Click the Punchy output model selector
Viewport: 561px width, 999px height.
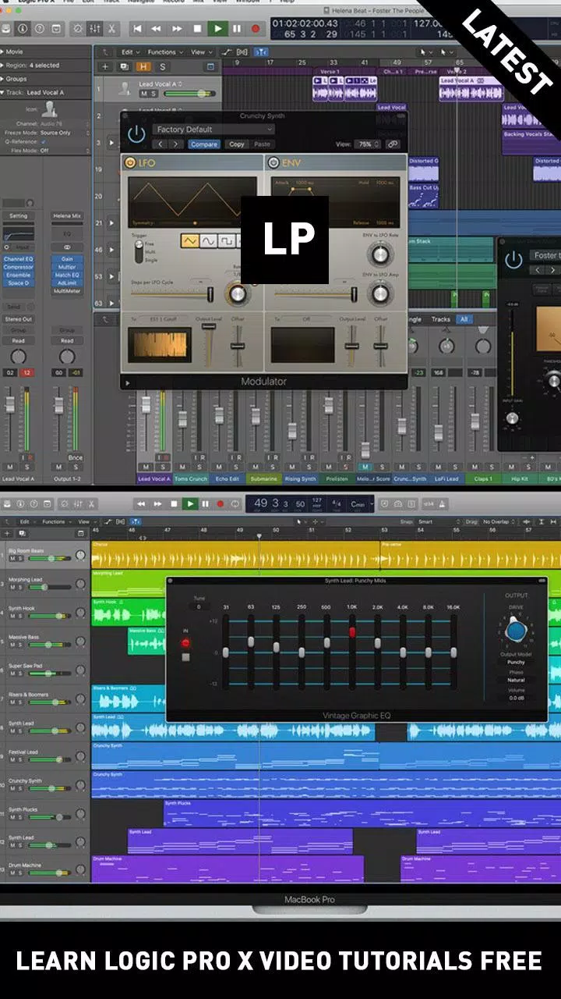tap(516, 662)
